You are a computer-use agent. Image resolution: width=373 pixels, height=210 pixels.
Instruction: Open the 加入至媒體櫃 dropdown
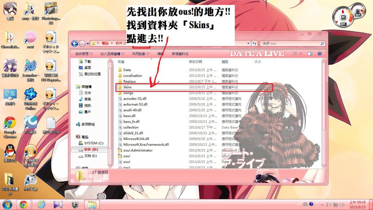point(112,54)
